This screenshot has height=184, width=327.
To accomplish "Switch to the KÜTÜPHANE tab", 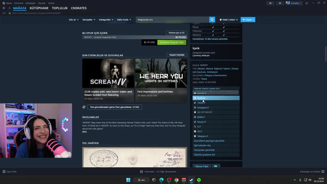I will click(x=39, y=8).
